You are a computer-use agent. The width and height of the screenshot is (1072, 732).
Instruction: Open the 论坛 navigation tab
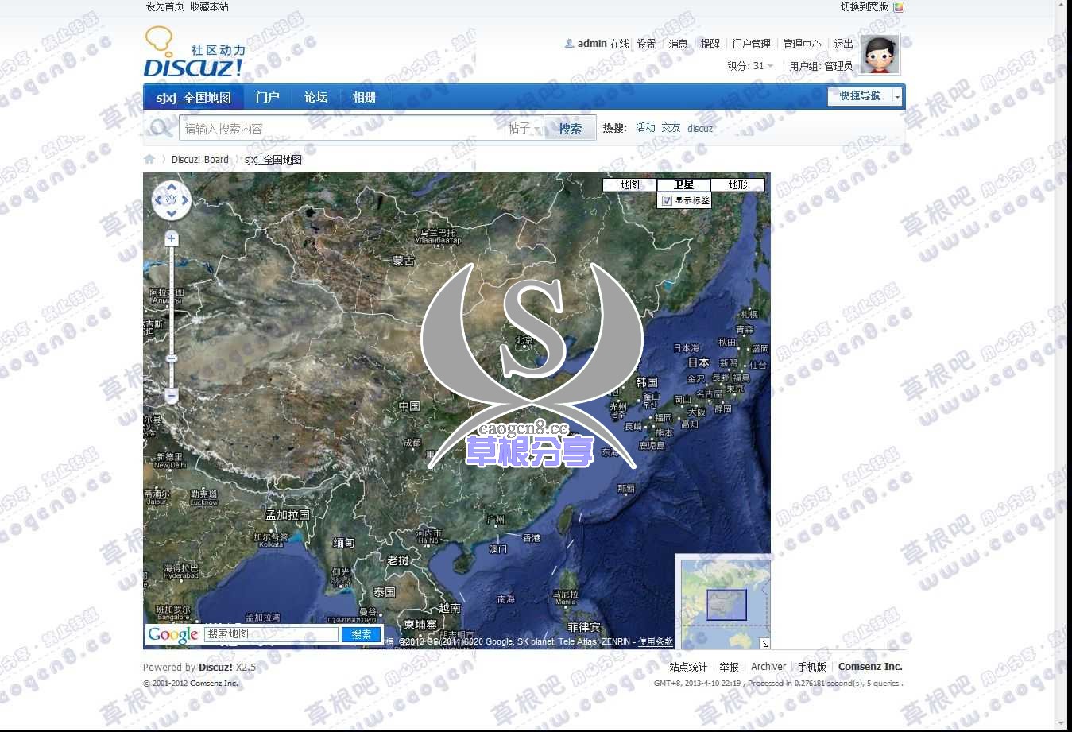pos(315,97)
